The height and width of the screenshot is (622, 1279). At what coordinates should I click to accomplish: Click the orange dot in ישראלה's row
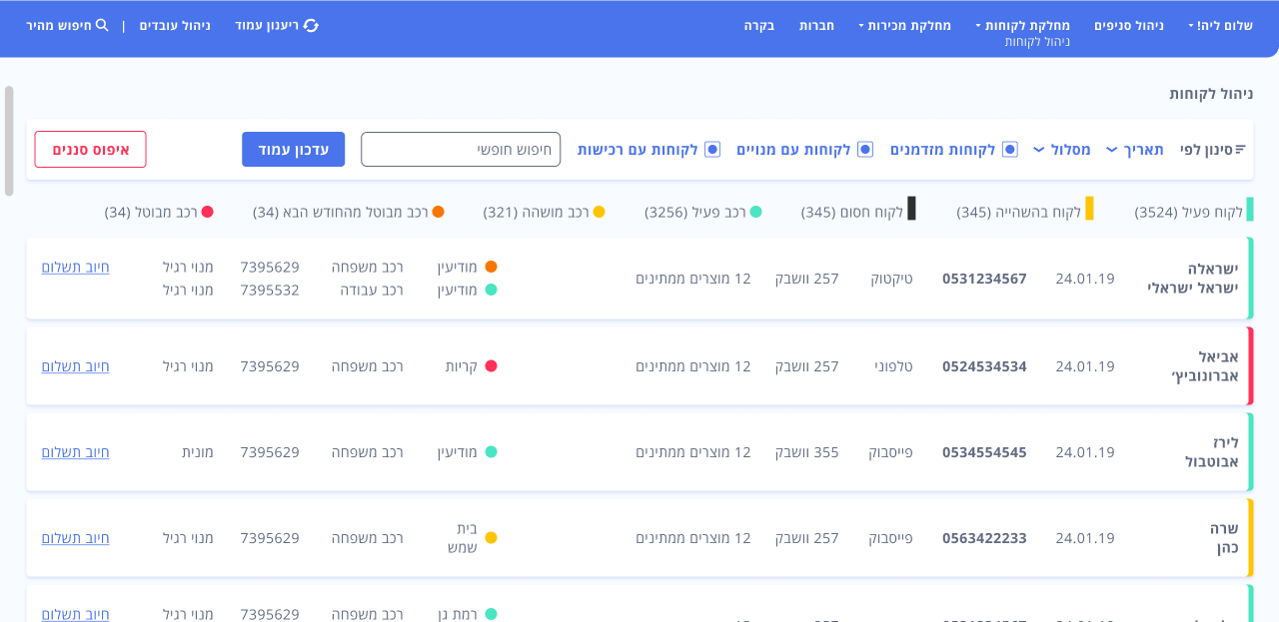coord(492,267)
